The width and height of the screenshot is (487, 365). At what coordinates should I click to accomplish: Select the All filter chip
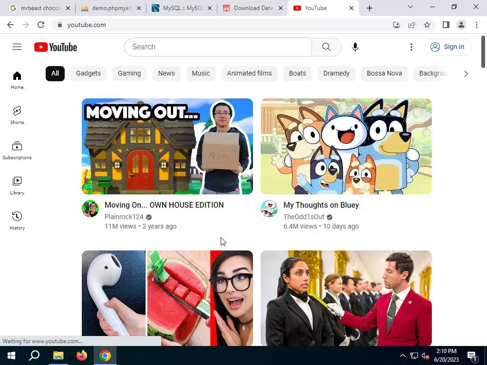(55, 74)
